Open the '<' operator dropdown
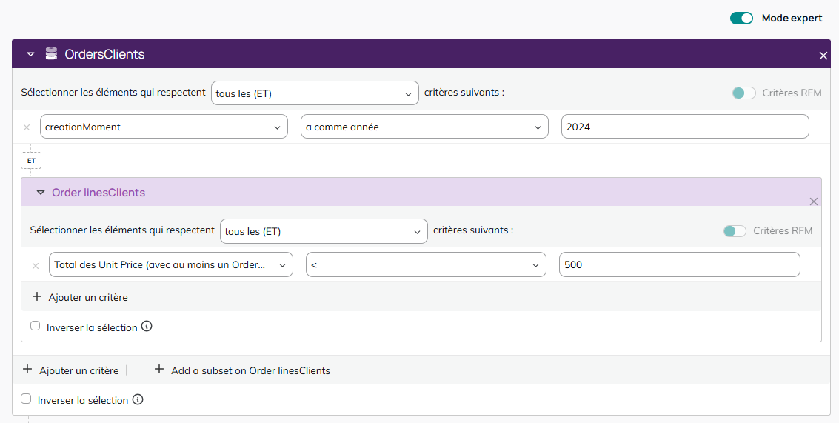The height and width of the screenshot is (423, 839). click(x=426, y=264)
